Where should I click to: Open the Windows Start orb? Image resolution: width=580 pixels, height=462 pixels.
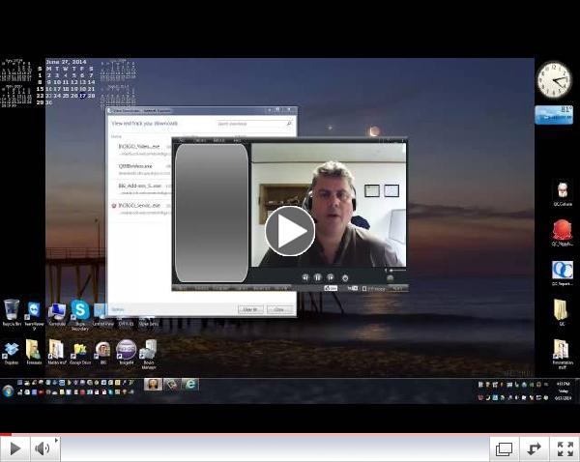(8, 390)
